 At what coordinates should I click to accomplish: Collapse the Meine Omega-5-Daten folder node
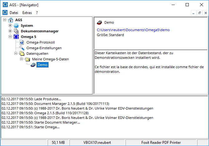point(21,59)
